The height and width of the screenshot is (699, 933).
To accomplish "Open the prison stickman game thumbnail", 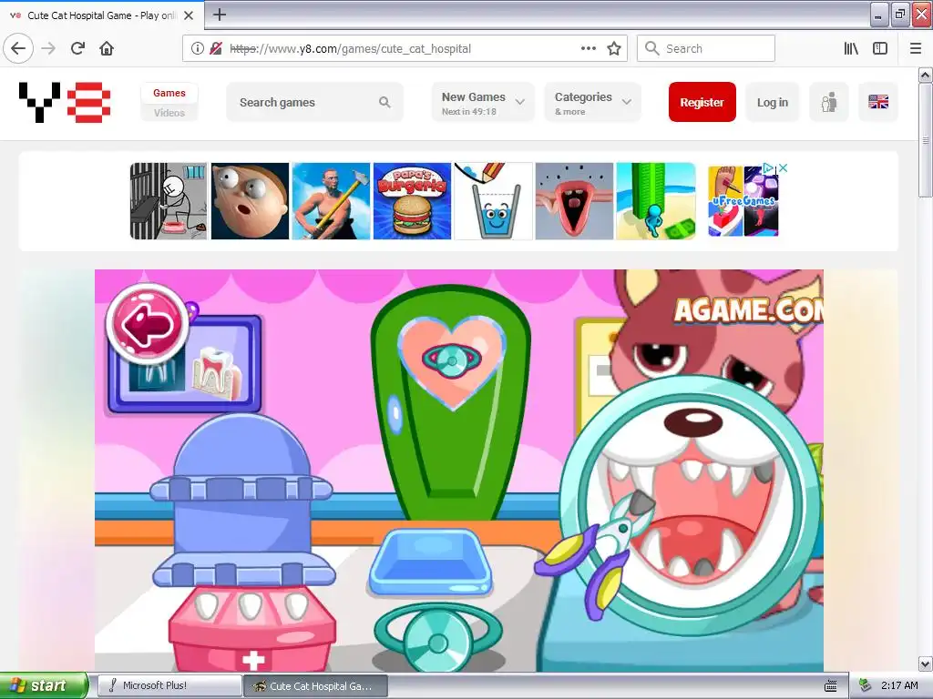I will (169, 201).
